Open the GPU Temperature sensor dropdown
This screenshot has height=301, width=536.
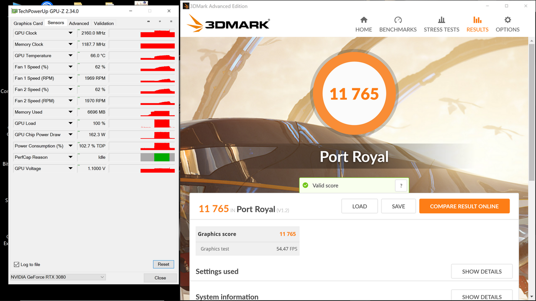(x=70, y=56)
